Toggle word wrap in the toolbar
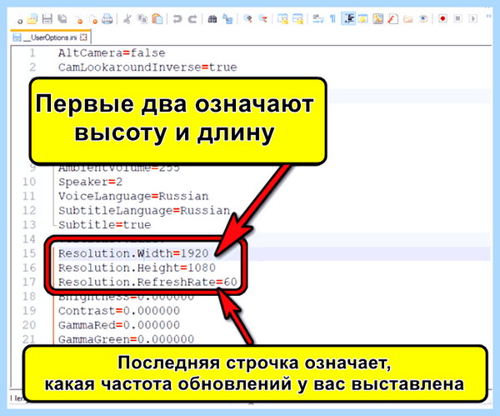Viewport: 500px width, 416px height. pos(318,19)
